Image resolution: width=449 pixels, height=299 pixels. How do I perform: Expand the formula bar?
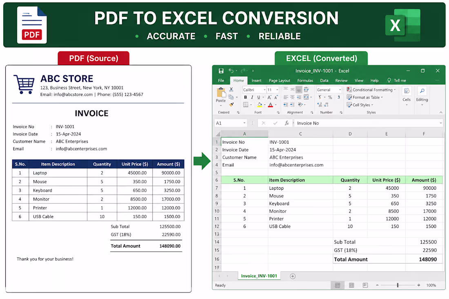[441, 123]
